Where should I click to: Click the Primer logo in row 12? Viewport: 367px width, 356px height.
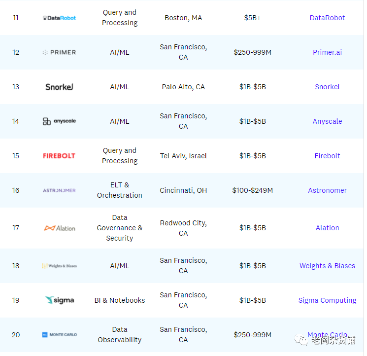pyautogui.click(x=60, y=52)
